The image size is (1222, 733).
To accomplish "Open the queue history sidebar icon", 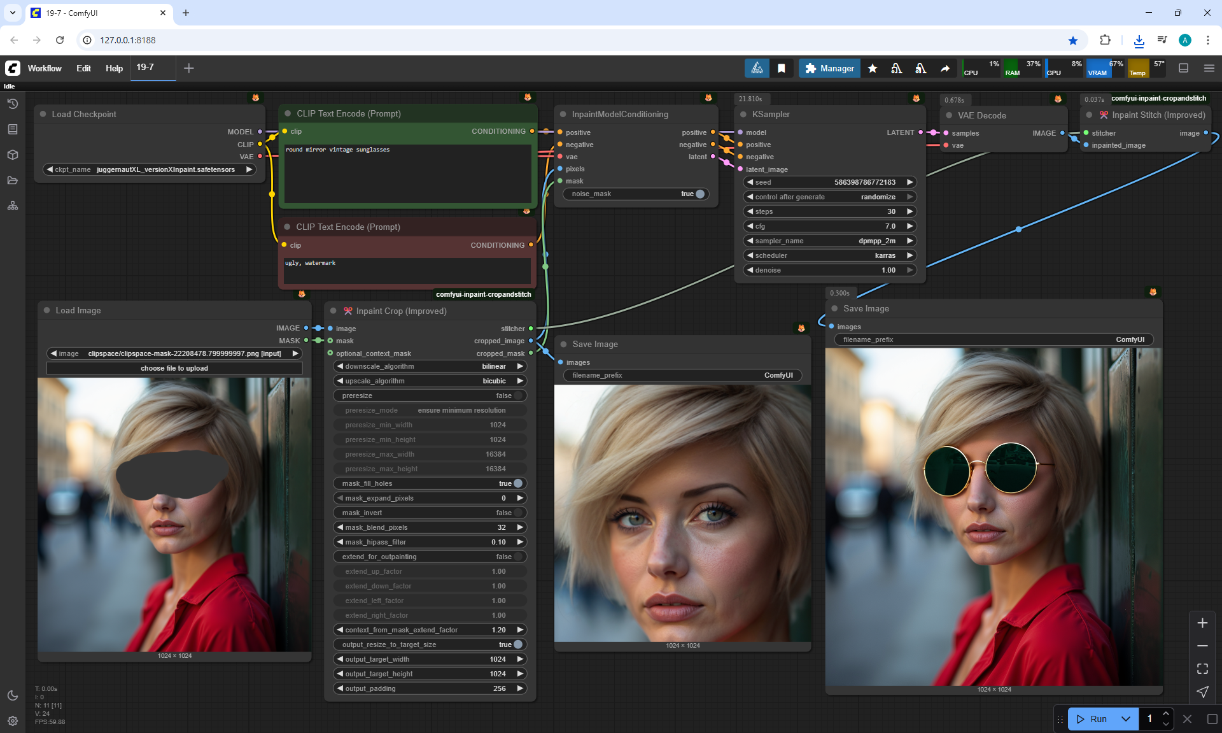I will click(13, 104).
